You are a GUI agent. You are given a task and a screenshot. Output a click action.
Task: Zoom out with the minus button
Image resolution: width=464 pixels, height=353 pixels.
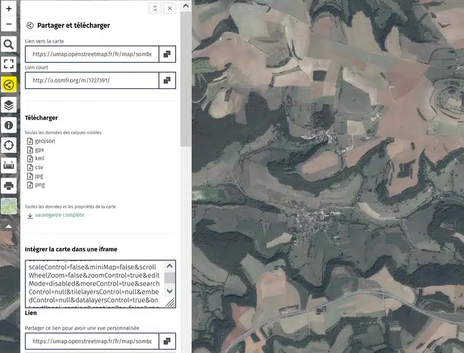pos(9,24)
